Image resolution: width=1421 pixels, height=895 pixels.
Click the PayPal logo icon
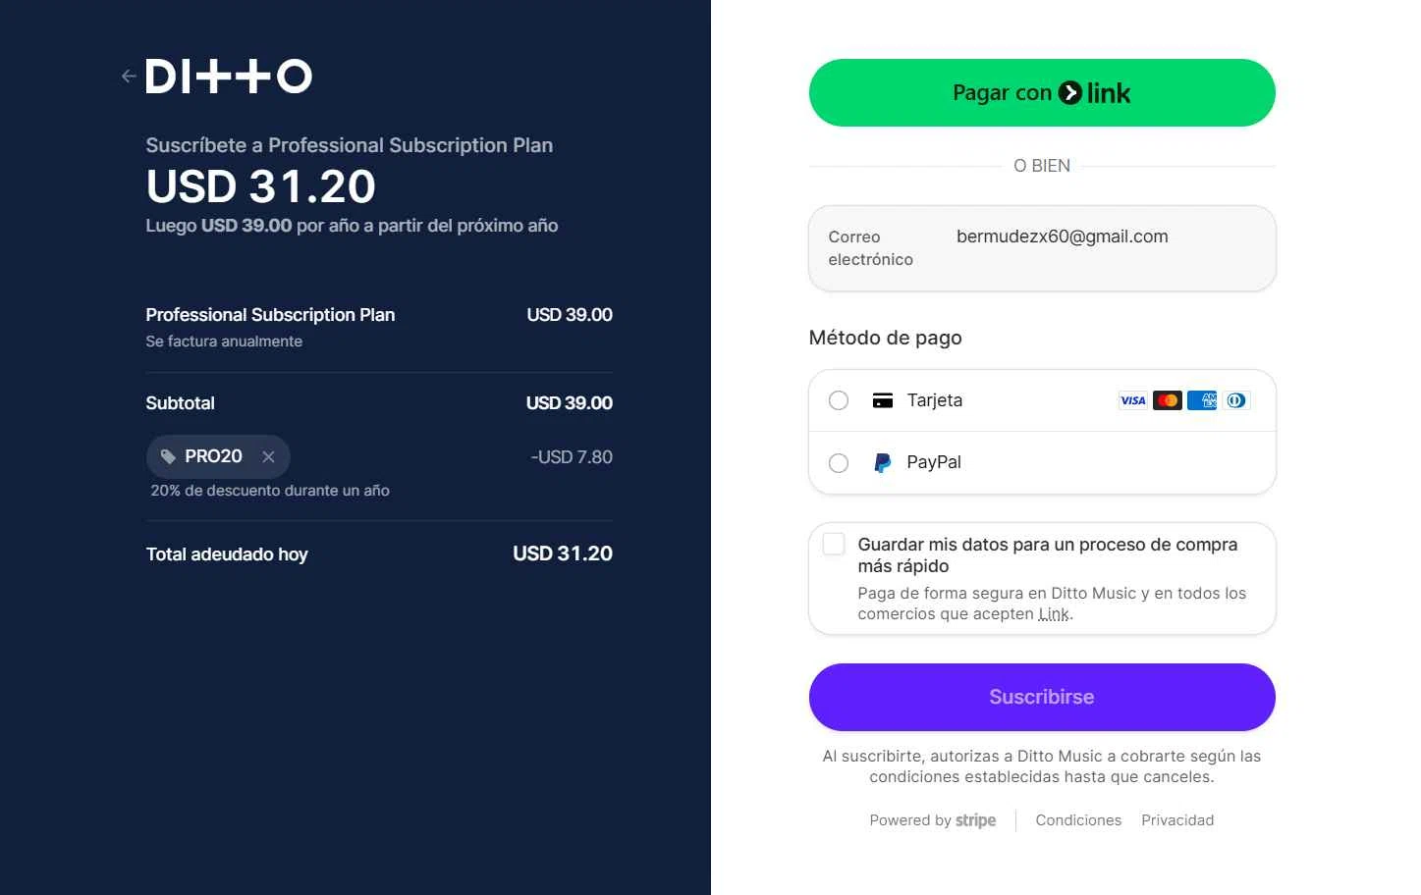click(883, 462)
